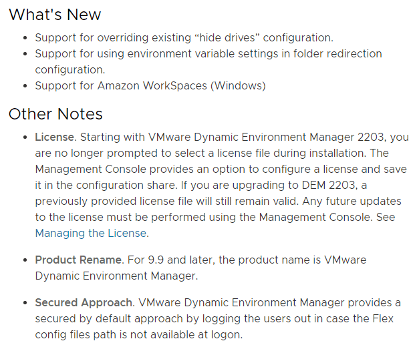417x347 pixels.
Task: Click the bold License term
Action: (x=55, y=137)
